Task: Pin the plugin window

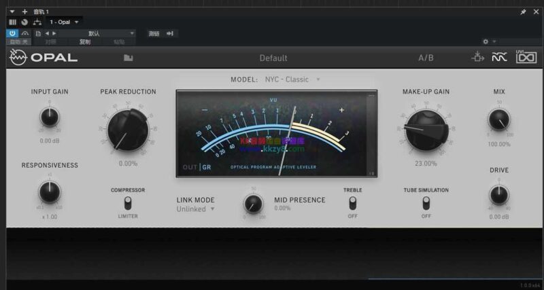Action: [x=523, y=12]
